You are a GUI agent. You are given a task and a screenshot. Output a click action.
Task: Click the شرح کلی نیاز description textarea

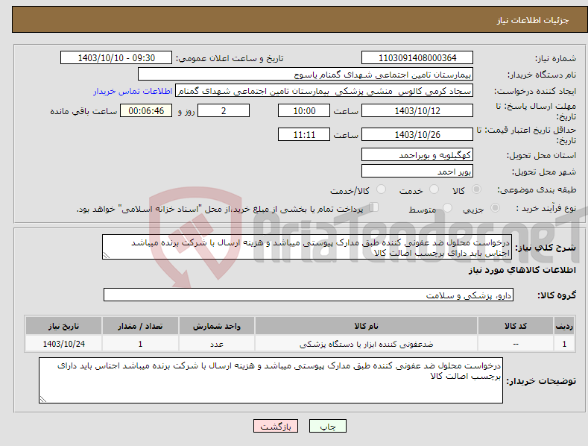point(307,247)
